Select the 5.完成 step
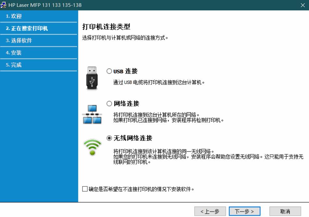The height and width of the screenshot is (217, 309). (x=16, y=65)
